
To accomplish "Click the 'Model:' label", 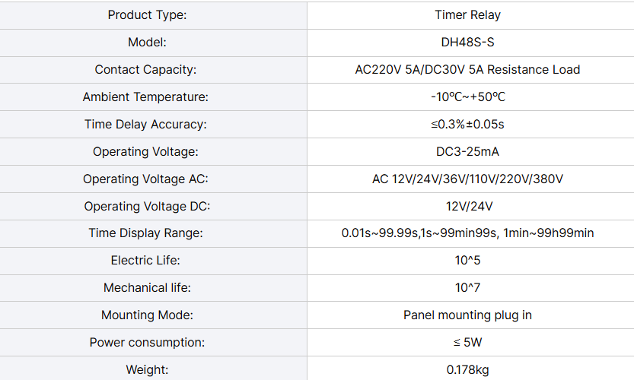I will [147, 43].
